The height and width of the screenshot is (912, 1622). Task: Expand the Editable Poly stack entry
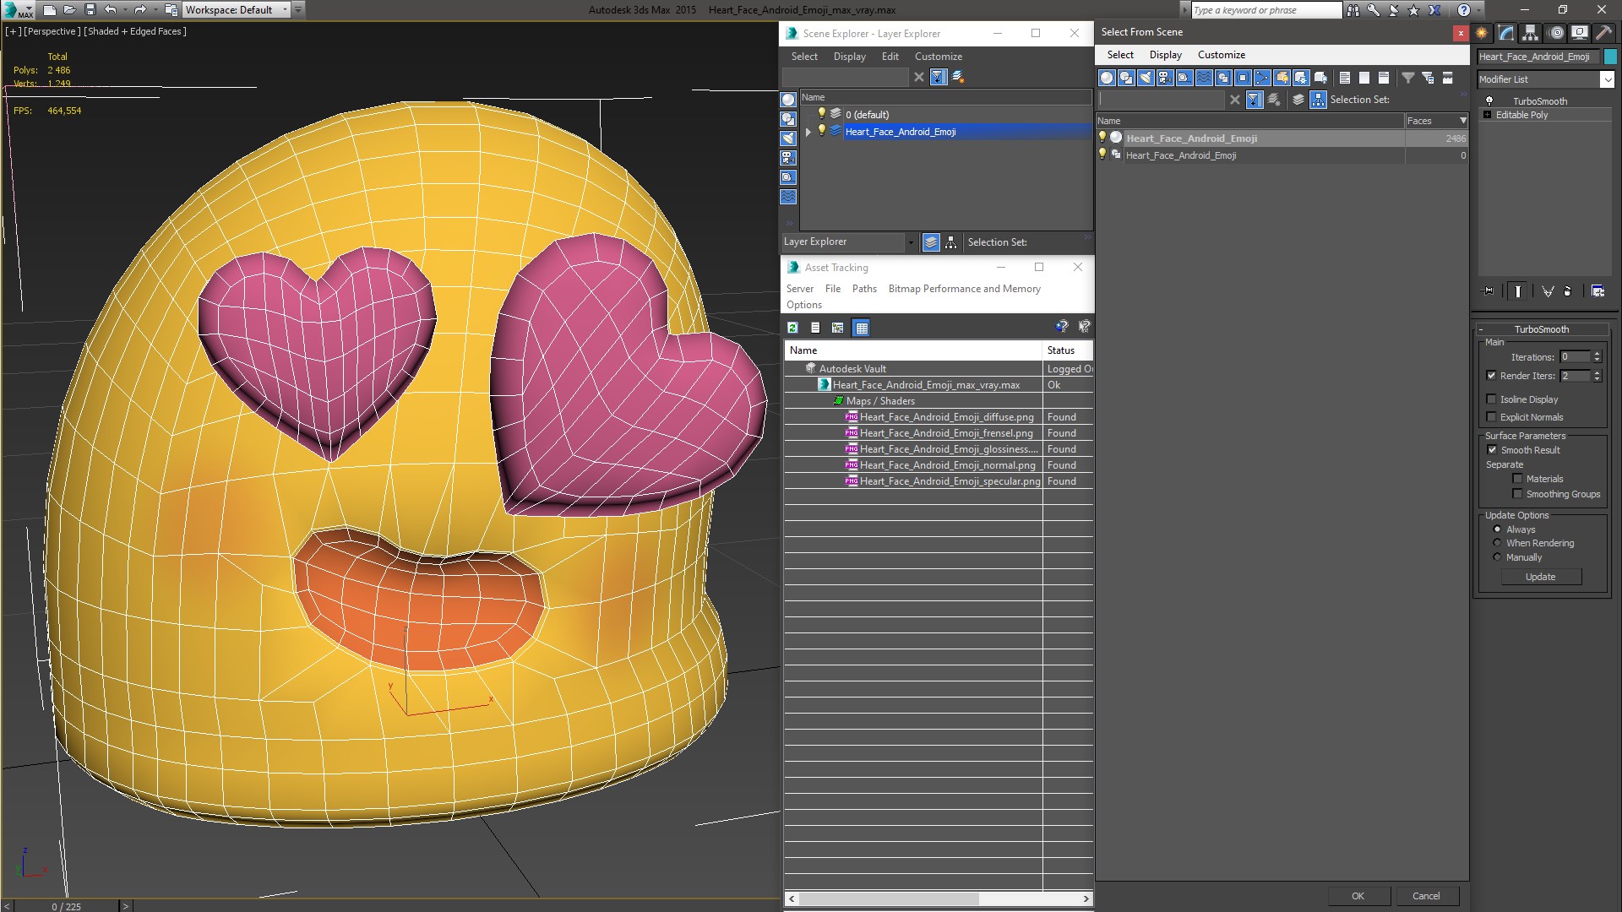[1487, 115]
